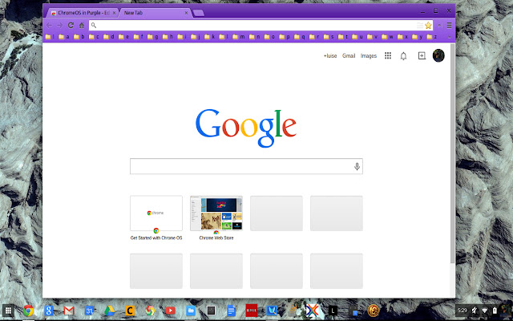This screenshot has width=513, height=321.
Task: Open the 'm' bookmark folder
Action: tap(239, 37)
